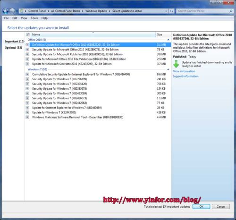This screenshot has height=220, width=236.
Task: Click All Control Panel Items breadcrumb
Action: 66,11
